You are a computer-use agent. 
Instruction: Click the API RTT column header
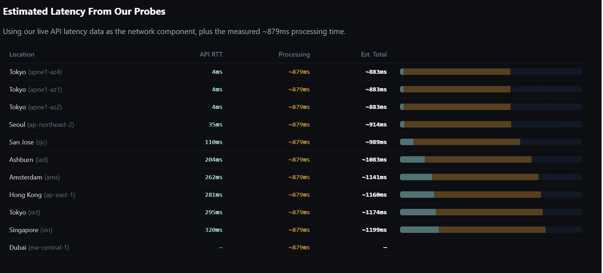point(211,54)
